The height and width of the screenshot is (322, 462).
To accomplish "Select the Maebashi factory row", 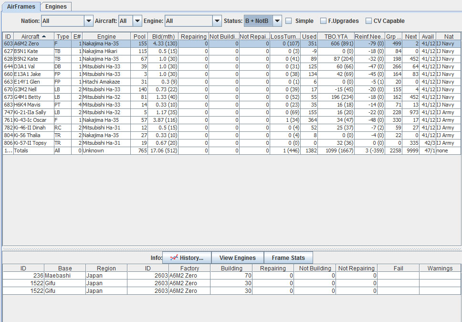I will [232, 276].
